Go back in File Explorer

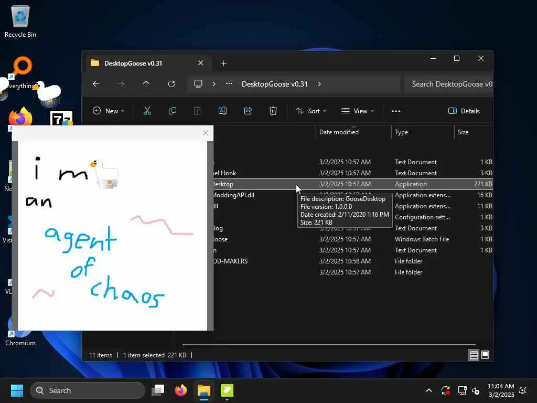(x=96, y=84)
